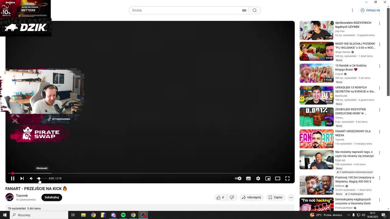Mute the video with the speaker icon
Viewport: 390px width, 219px height.
(x=31, y=179)
